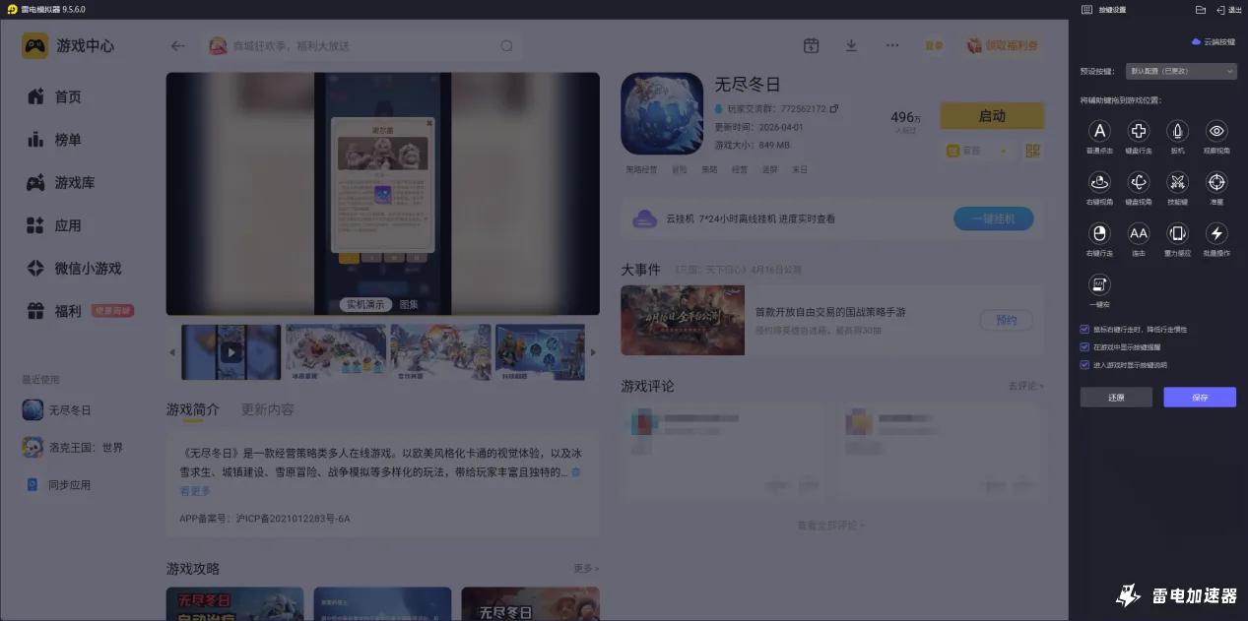
Task: Select the 技能键 skill-key mapping icon
Action: tap(1178, 181)
